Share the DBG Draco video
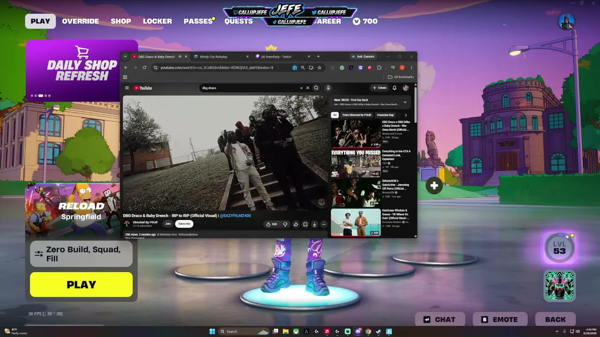This screenshot has height=337, width=600. pos(296,224)
